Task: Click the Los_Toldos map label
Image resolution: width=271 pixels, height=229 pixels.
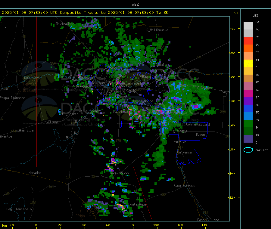Action: (x=120, y=172)
